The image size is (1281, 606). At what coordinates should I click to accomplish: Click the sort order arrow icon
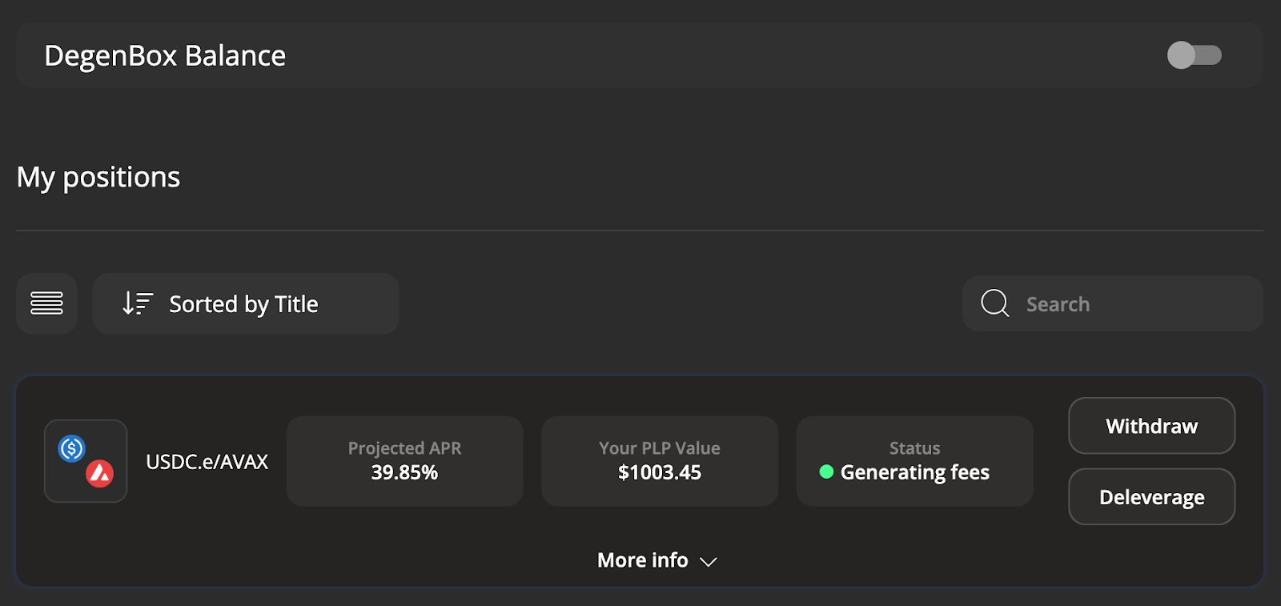pos(137,303)
